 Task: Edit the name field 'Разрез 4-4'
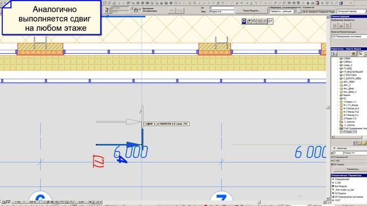tap(222, 11)
